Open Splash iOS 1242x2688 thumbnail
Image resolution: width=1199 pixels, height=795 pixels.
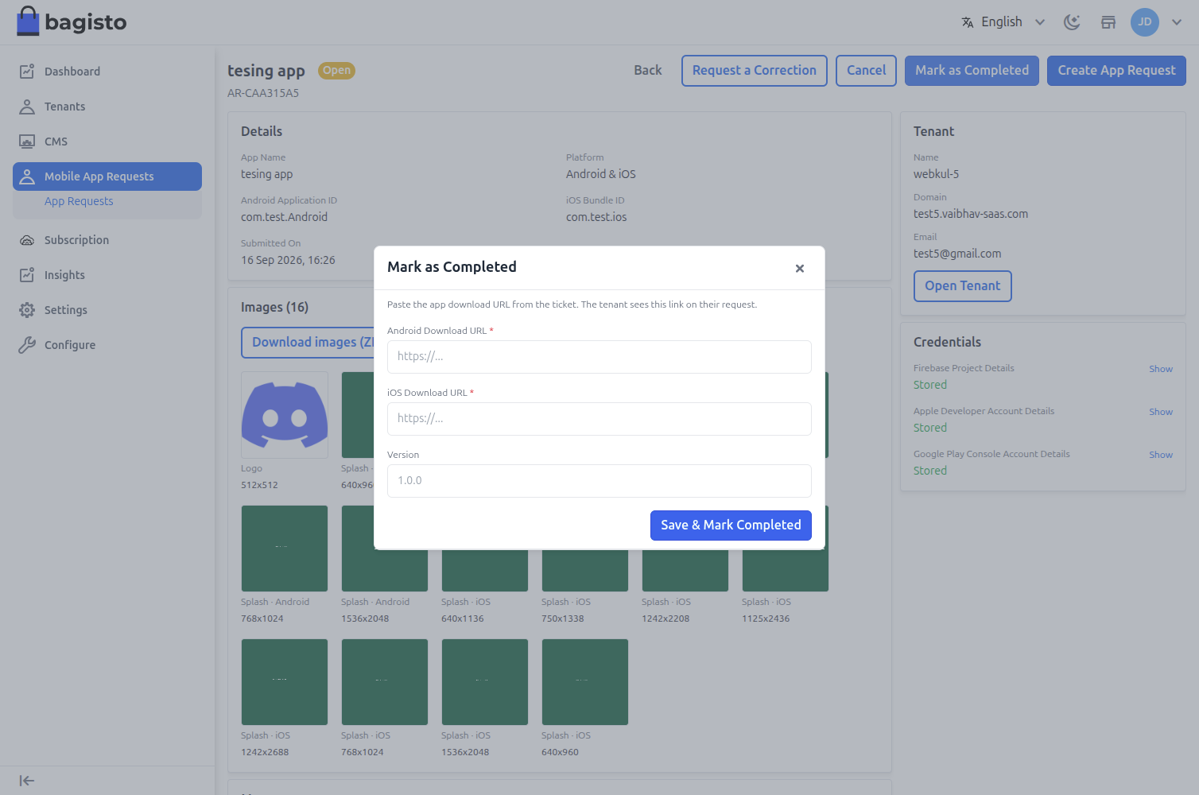(285, 682)
